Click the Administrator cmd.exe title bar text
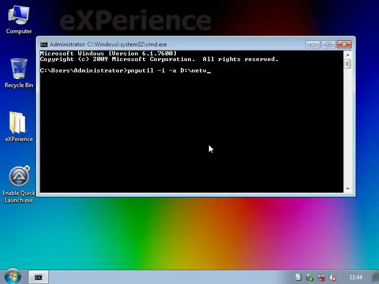The height and width of the screenshot is (284, 379). (108, 44)
